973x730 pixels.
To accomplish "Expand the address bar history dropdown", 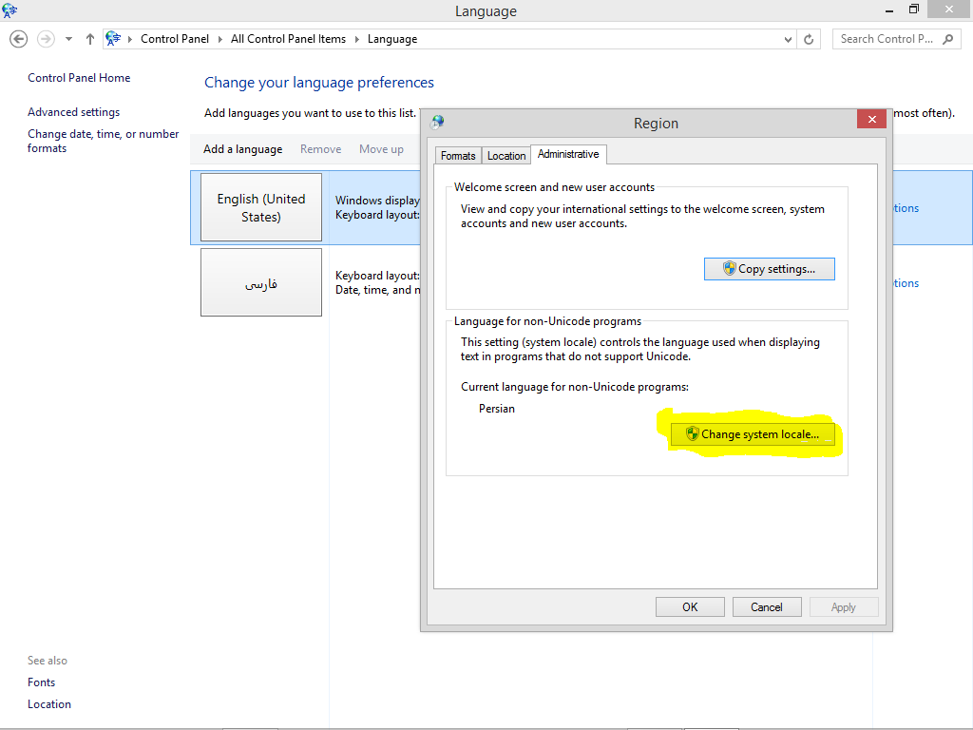I will 788,39.
